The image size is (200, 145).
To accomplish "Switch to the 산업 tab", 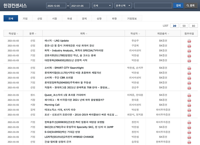I will 40,18.
